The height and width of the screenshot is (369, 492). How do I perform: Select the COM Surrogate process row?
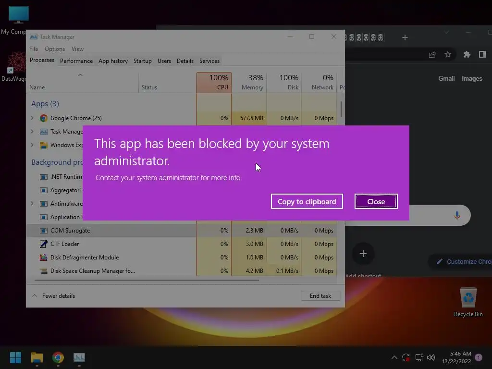tap(182, 230)
